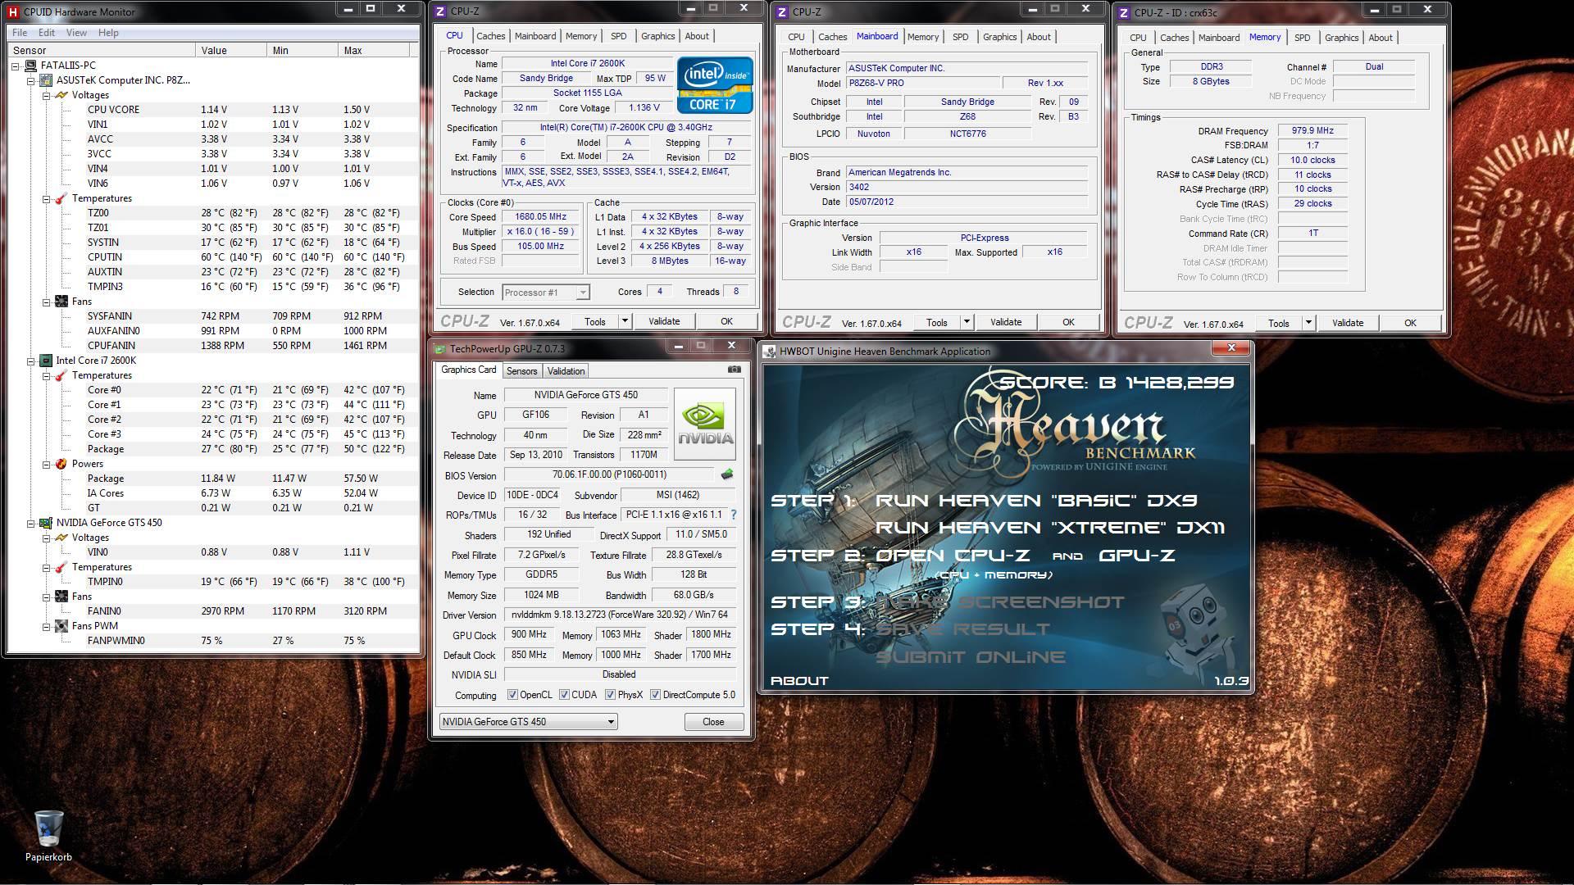Toggle the OpenCL checkbox in GPU-Z

click(512, 695)
